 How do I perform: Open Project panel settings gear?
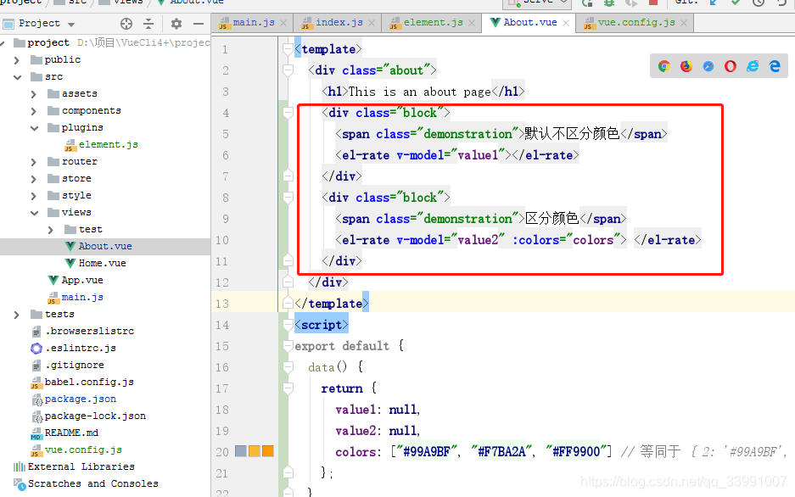176,23
